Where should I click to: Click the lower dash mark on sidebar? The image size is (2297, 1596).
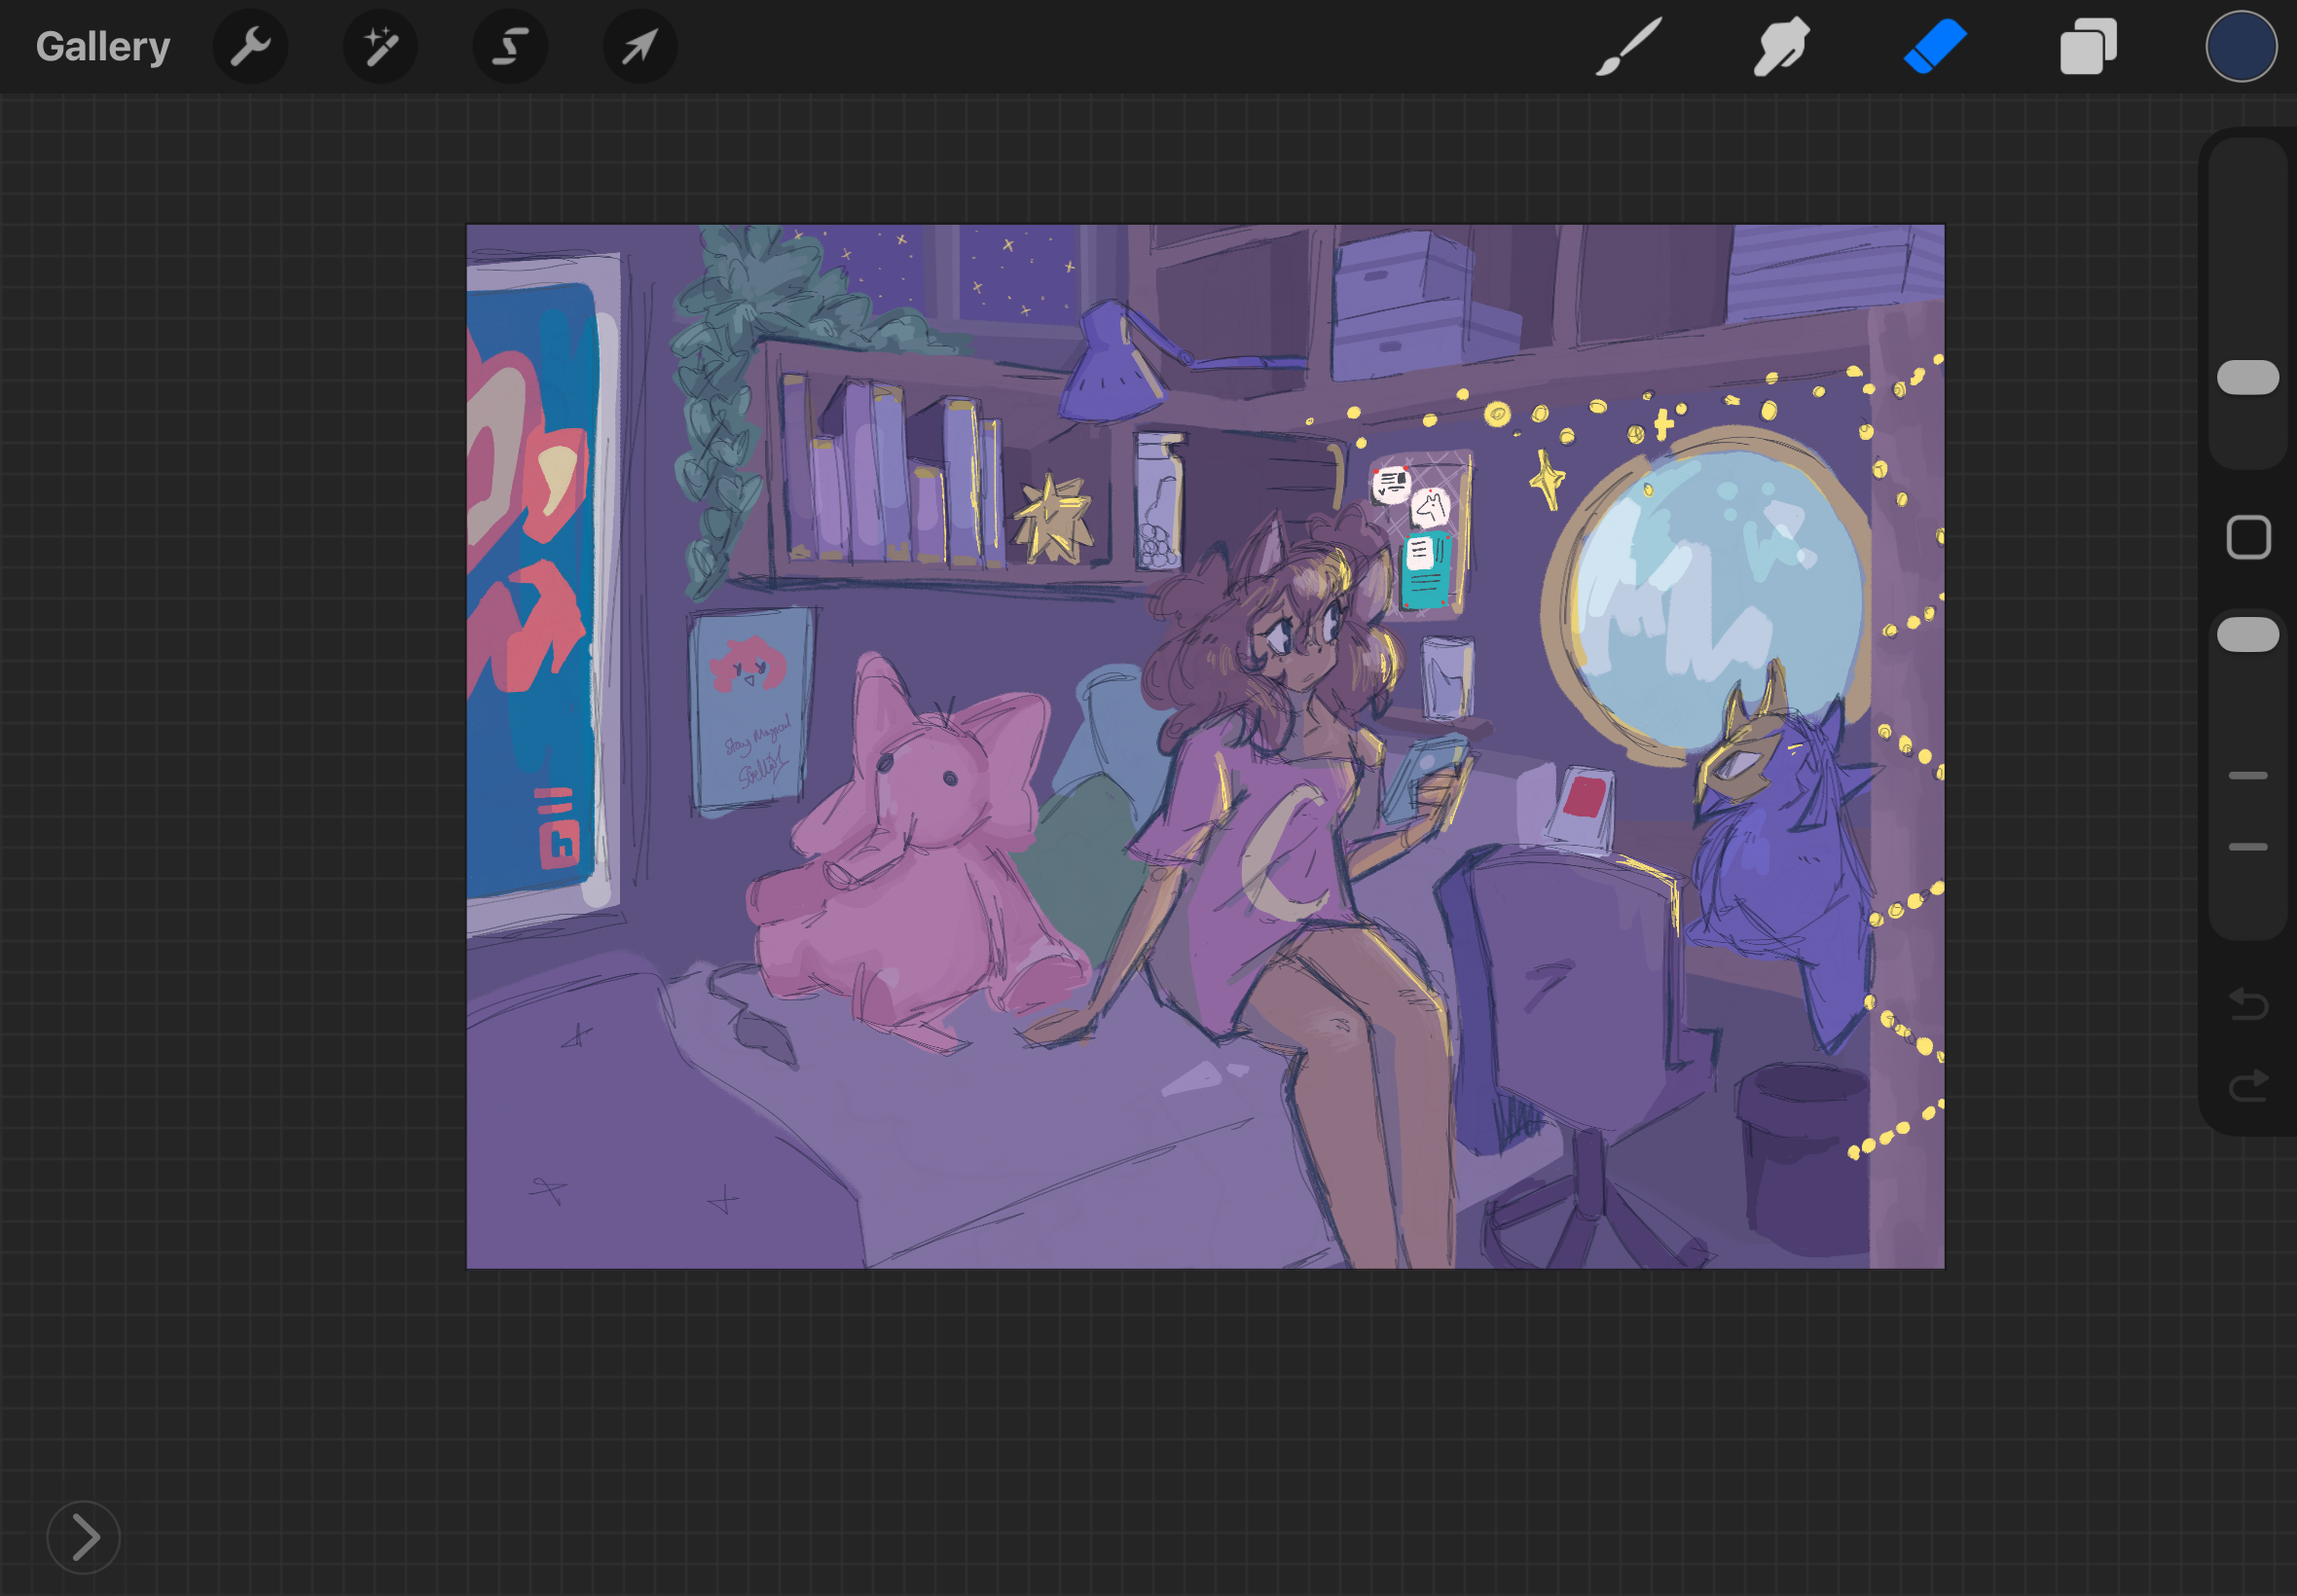coord(2248,847)
